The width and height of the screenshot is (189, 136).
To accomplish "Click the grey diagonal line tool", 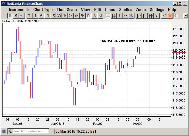I will (164, 16).
